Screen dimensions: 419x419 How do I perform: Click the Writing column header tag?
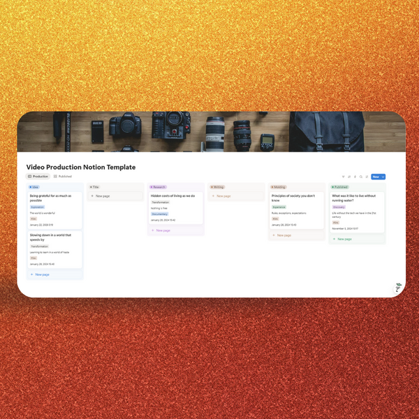pyautogui.click(x=217, y=187)
